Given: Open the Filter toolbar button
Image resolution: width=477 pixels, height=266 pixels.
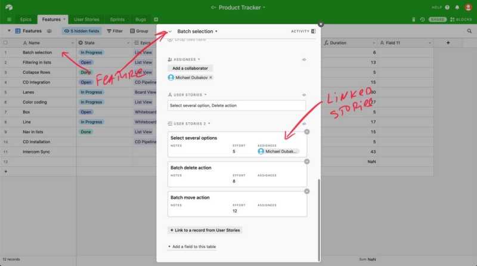Looking at the screenshot, I should (114, 31).
